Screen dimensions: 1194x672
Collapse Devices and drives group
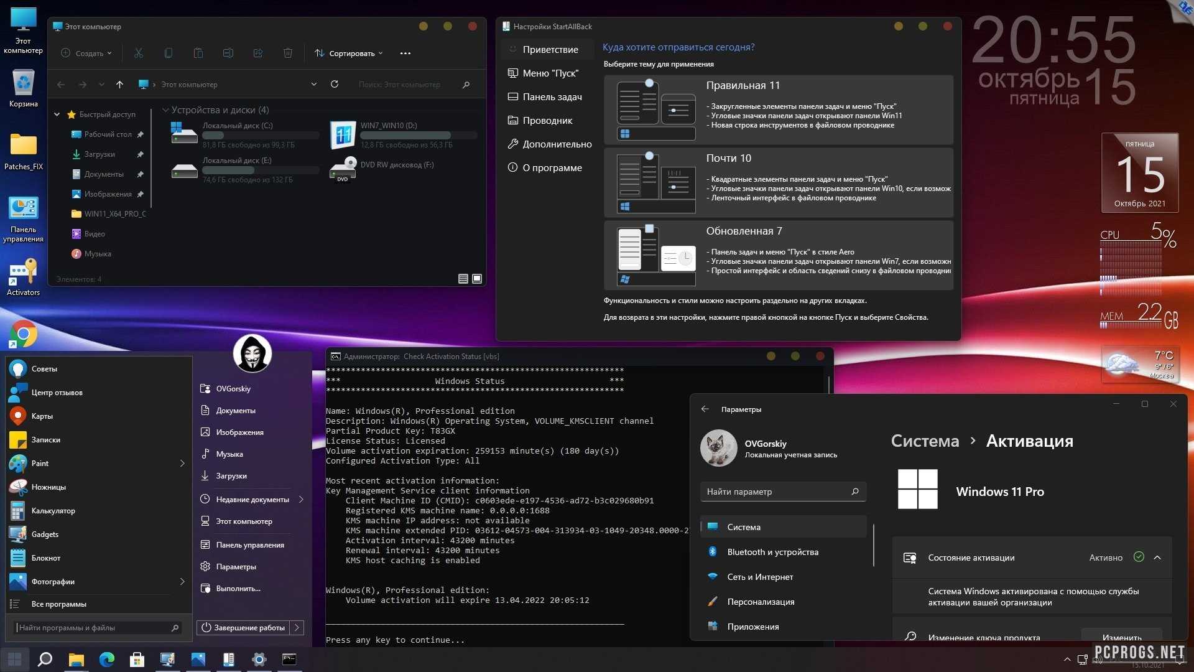coord(165,110)
